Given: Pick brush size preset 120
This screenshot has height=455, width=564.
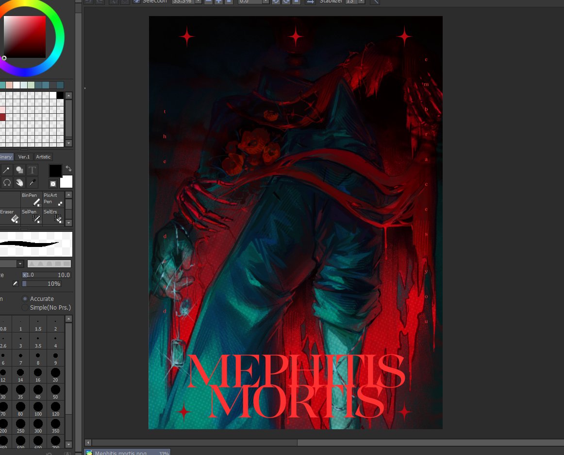Looking at the screenshot, I should point(55,409).
